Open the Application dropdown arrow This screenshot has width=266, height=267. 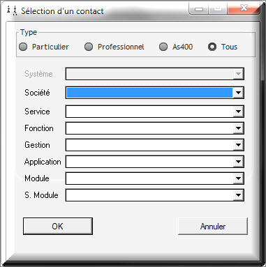238,162
